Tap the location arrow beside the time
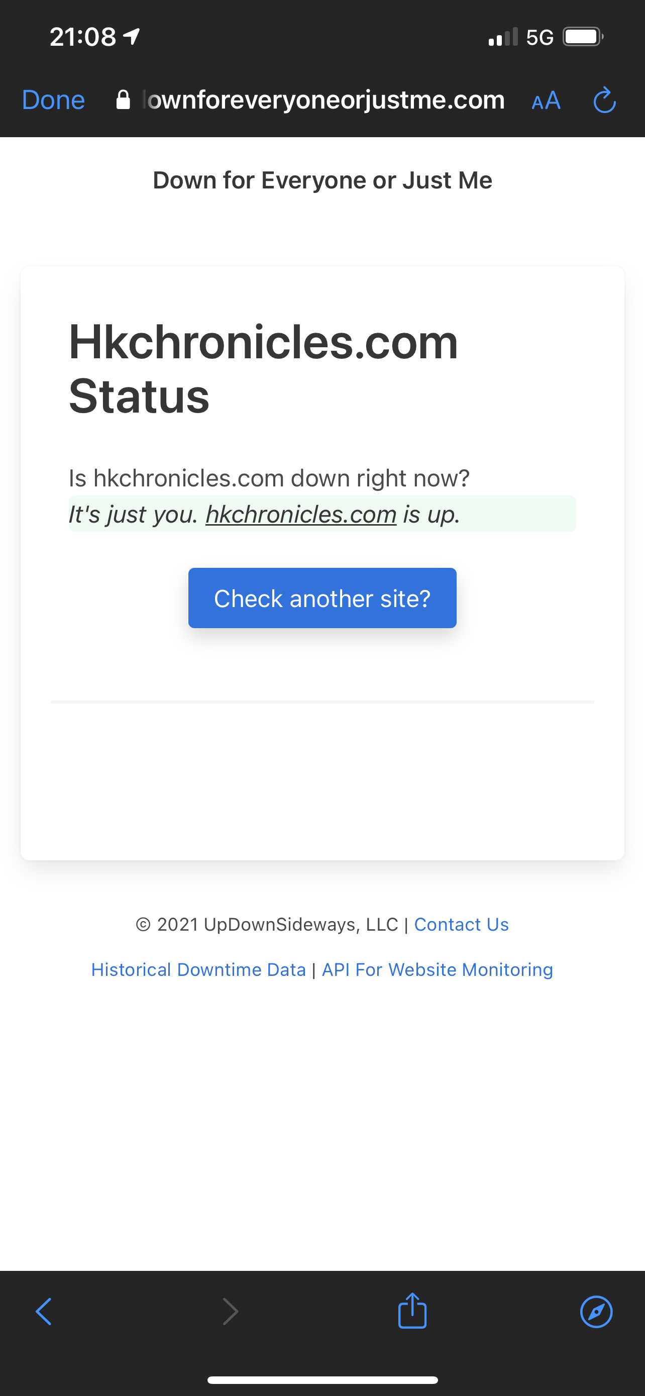The height and width of the screenshot is (1396, 645). click(x=132, y=37)
